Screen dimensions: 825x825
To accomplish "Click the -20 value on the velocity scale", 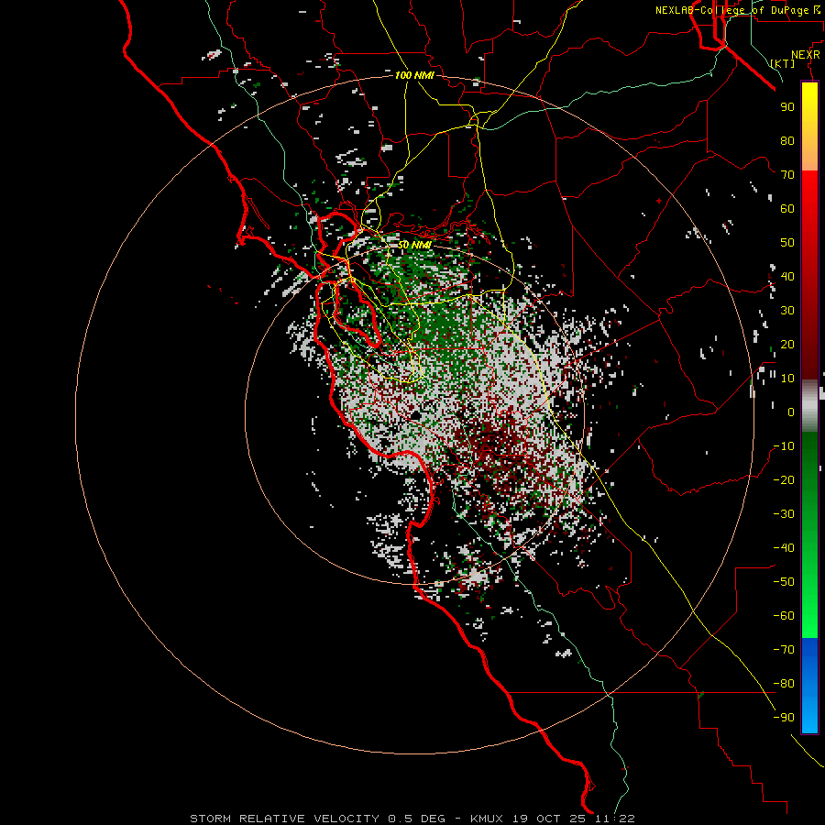I will pyautogui.click(x=784, y=479).
